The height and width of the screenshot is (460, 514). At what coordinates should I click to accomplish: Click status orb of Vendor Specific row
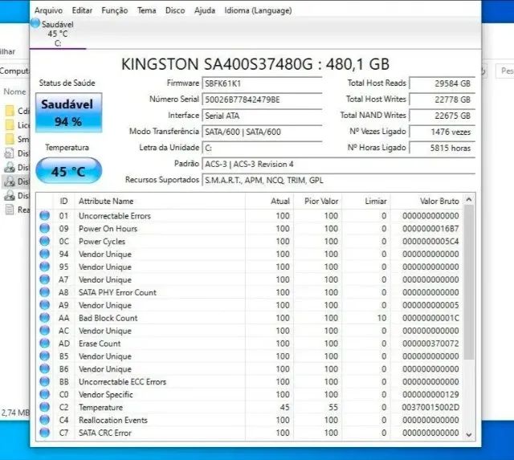click(45, 394)
